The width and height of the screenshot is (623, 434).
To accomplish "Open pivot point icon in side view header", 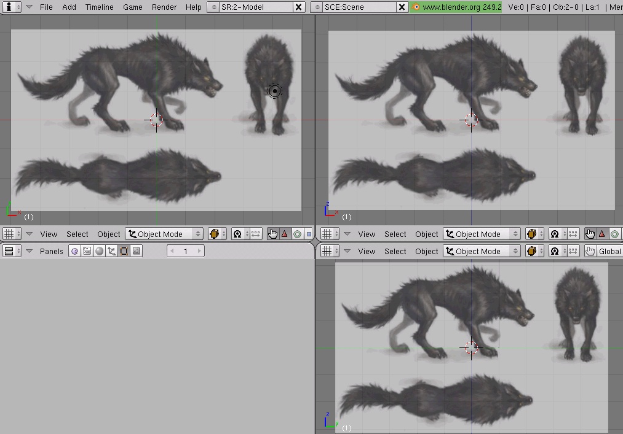I will click(557, 251).
